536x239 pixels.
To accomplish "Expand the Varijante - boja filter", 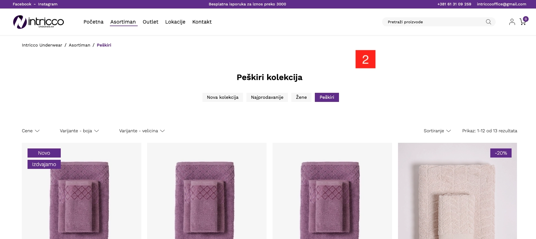I will (x=79, y=131).
